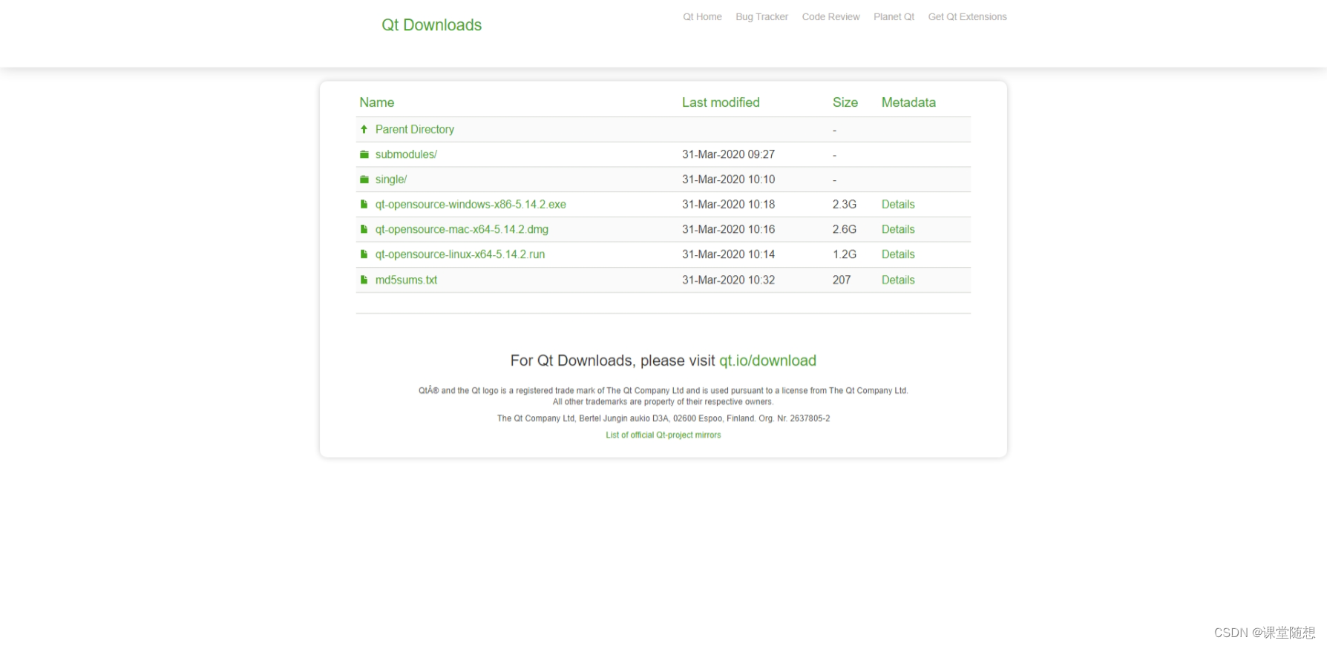
Task: Open the md5sums.txt file link
Action: [406, 280]
